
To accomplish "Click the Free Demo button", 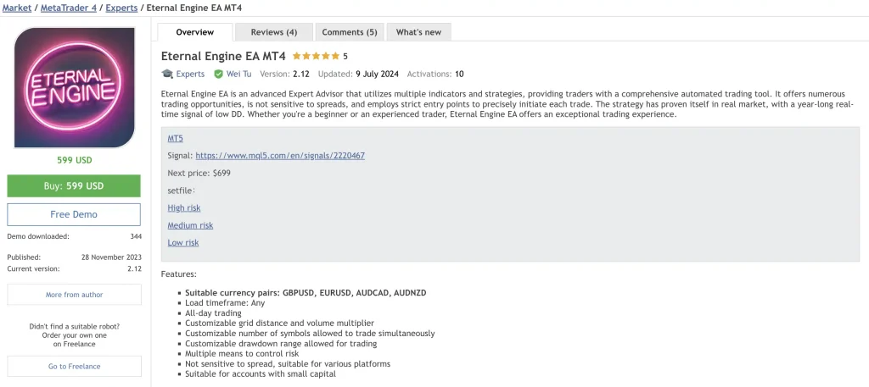I will (74, 214).
